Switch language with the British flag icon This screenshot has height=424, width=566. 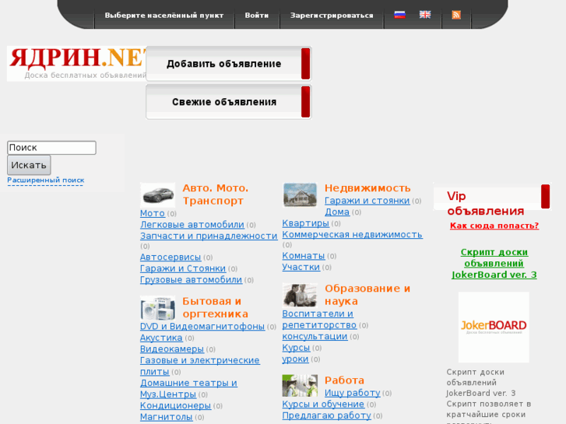pos(425,15)
